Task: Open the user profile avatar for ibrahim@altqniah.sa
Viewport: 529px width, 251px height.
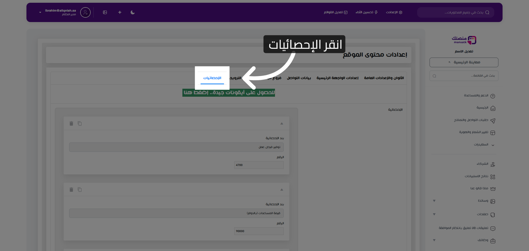Action: 85,12
